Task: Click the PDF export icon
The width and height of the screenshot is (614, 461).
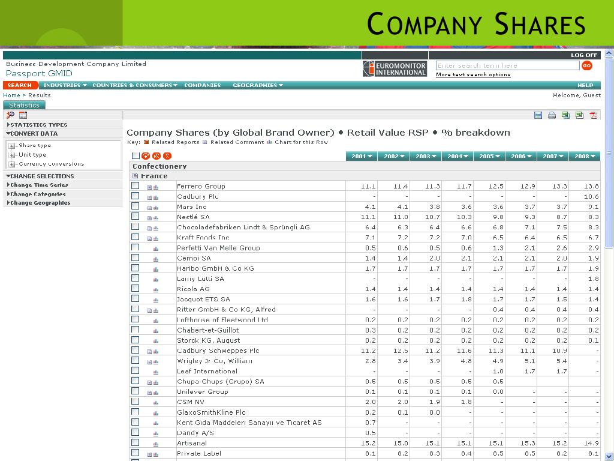Action: coord(593,115)
